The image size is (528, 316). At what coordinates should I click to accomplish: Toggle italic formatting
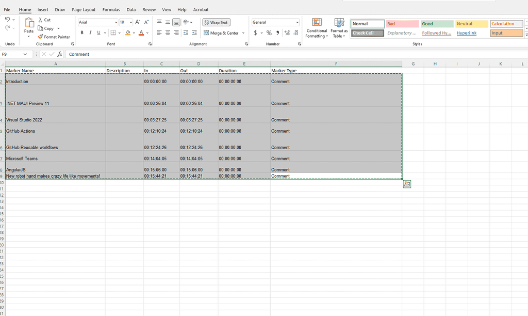click(90, 33)
